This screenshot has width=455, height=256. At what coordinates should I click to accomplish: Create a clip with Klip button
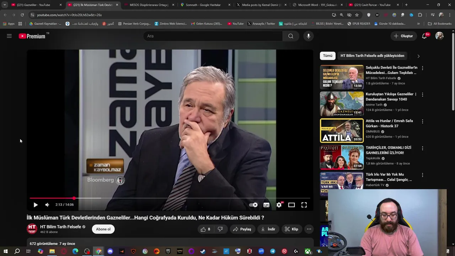click(x=291, y=229)
